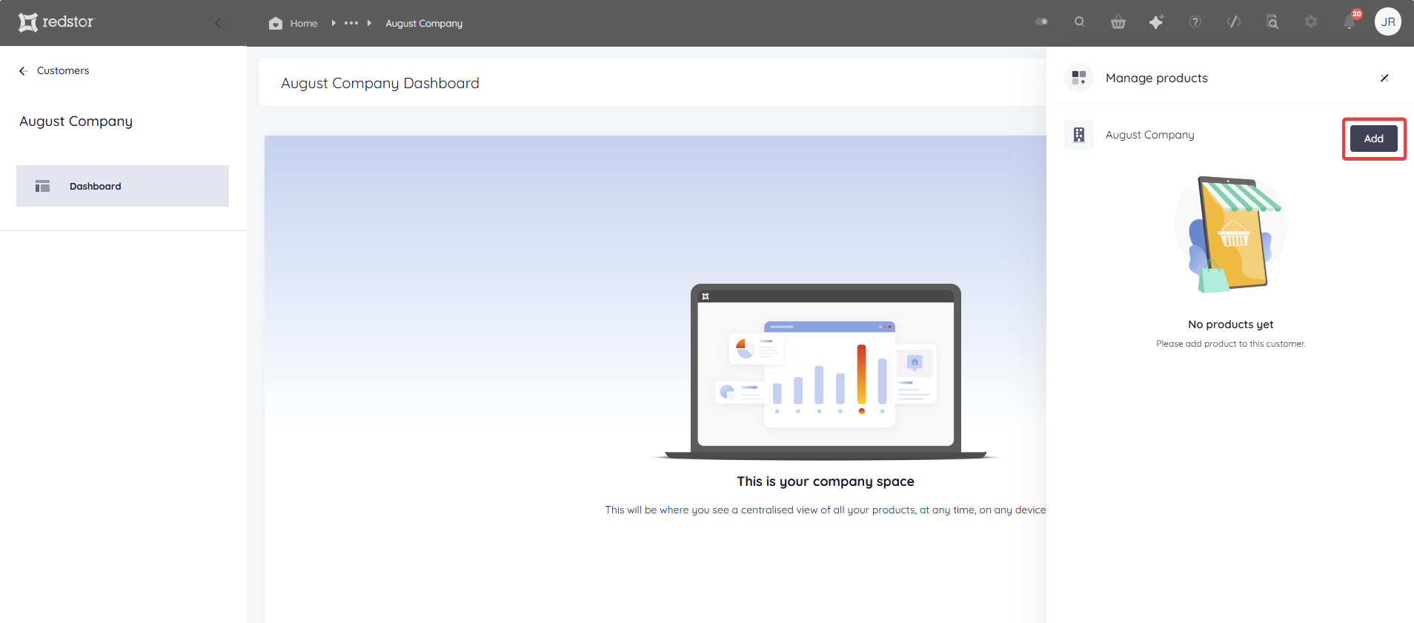
Task: Open the document search icon
Action: [1272, 21]
